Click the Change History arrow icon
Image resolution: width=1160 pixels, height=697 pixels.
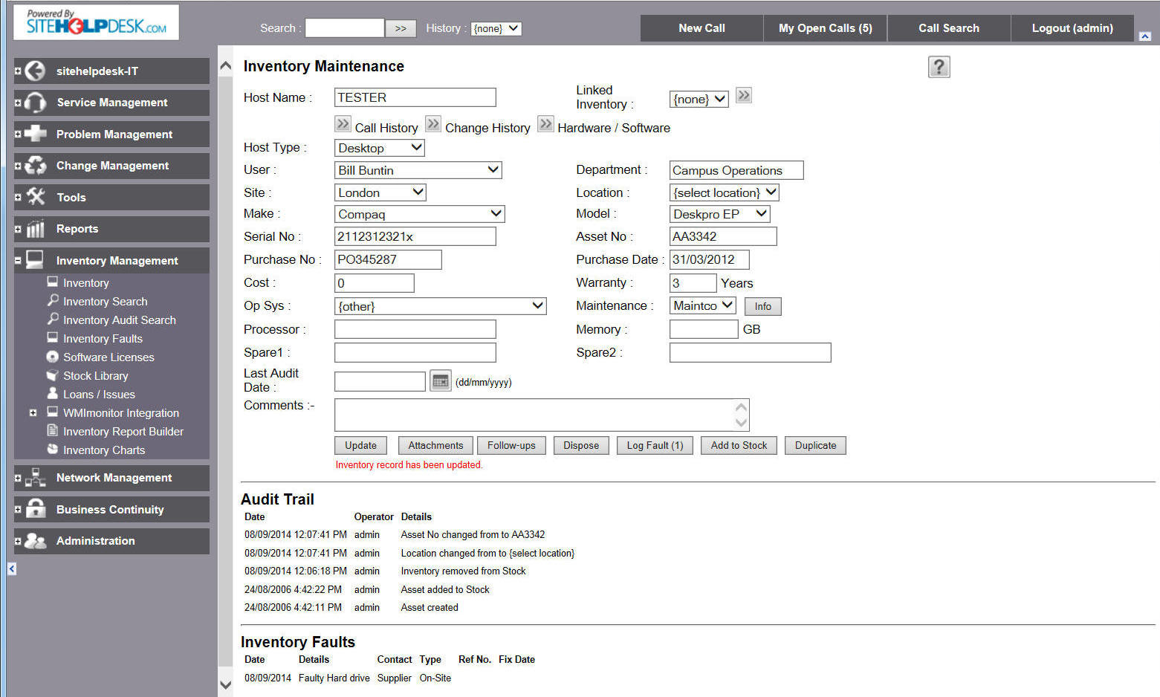click(433, 123)
